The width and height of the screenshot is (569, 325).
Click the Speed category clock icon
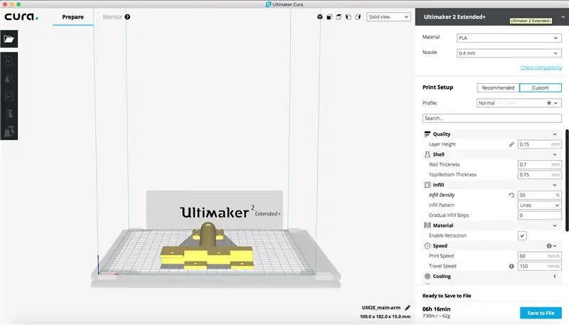tap(427, 246)
